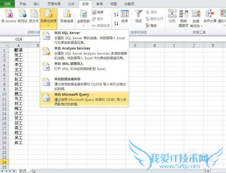Image resolution: width=226 pixels, height=173 pixels.
Task: Select 来自 SQL Server menu entry
Action: point(85,37)
